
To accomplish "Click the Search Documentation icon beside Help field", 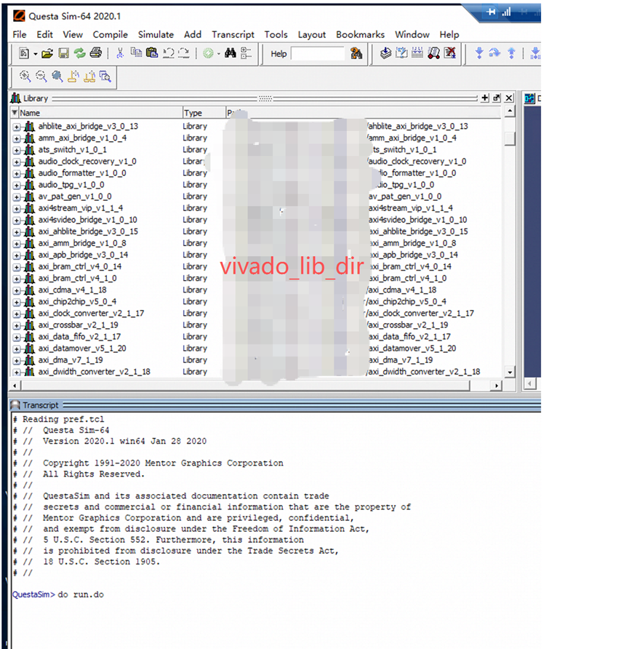I will pos(356,53).
